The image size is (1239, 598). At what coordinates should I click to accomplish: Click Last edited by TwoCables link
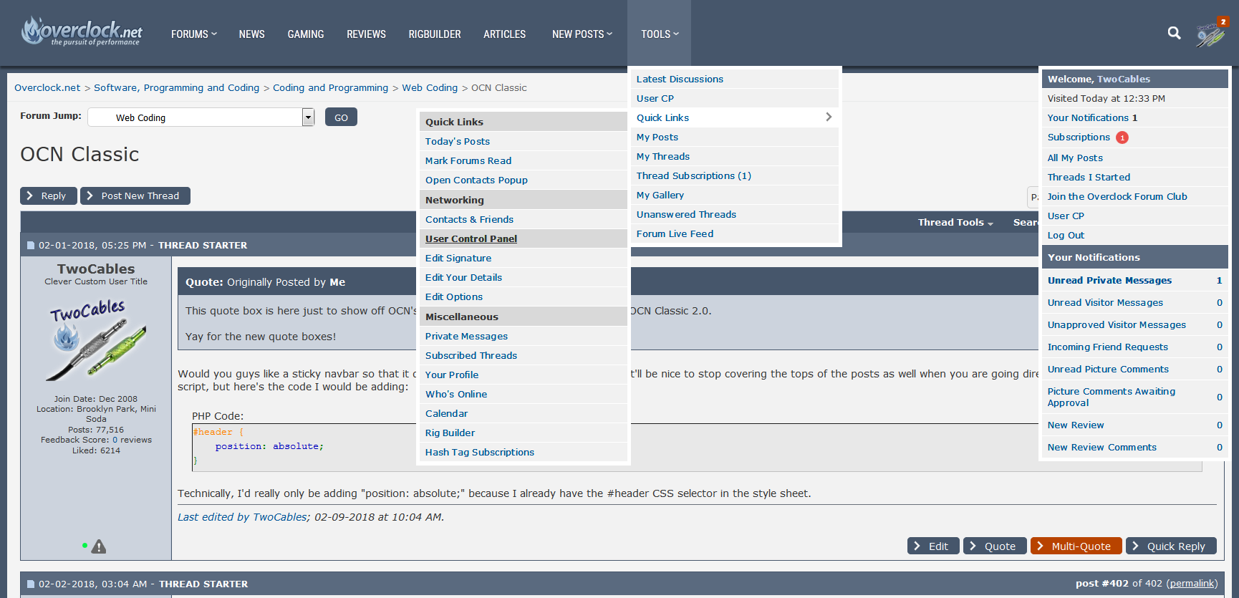click(242, 517)
